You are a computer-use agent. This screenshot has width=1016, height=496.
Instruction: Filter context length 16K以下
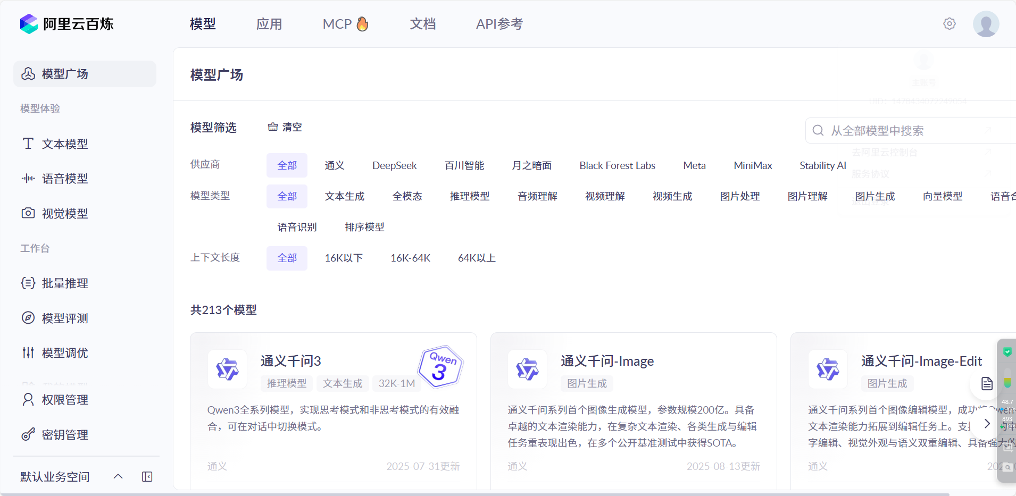(x=344, y=258)
